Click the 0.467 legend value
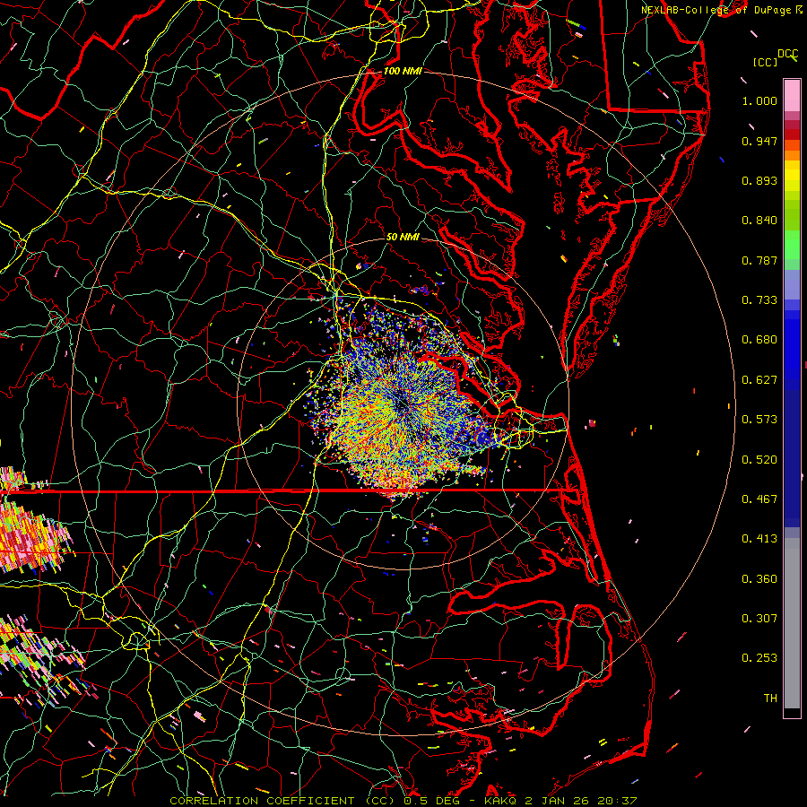Image resolution: width=807 pixels, height=807 pixels. click(759, 499)
